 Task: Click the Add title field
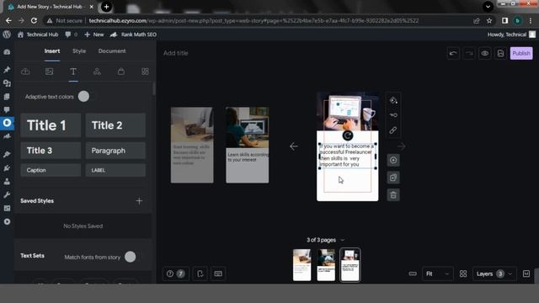[x=176, y=53]
